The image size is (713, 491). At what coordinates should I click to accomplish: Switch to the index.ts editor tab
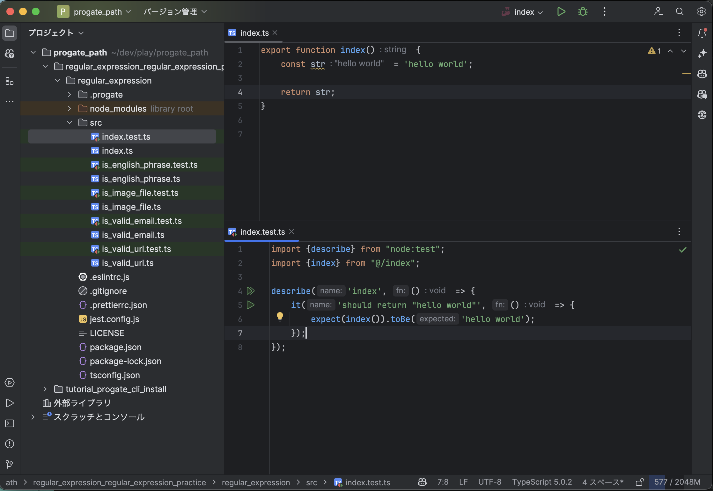(x=254, y=33)
